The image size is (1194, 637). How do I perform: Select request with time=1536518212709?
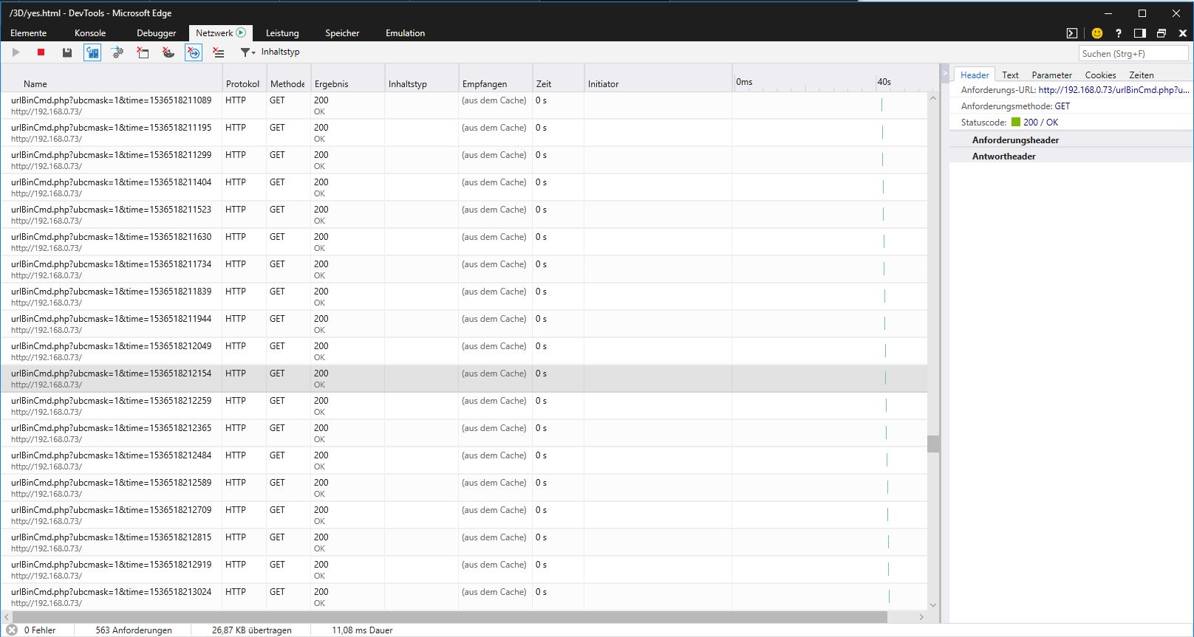tap(464, 515)
